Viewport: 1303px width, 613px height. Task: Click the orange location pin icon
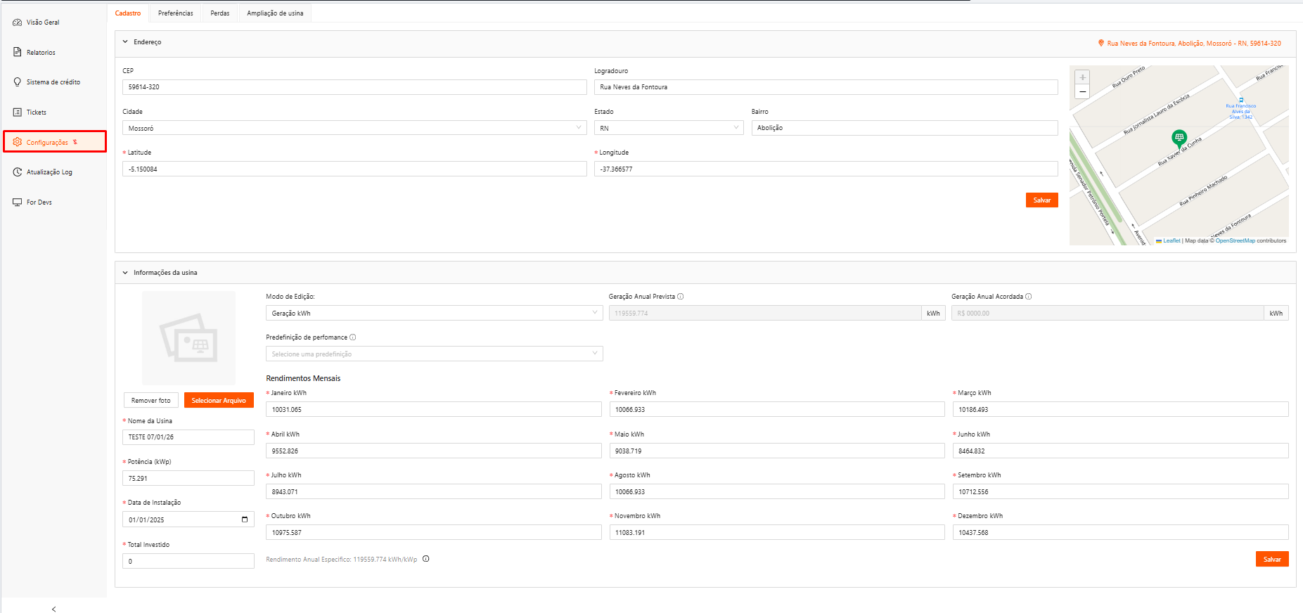[x=1101, y=43]
